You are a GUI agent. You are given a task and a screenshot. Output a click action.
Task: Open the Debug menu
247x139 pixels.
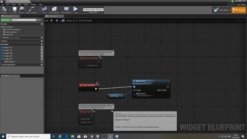[26, 5]
